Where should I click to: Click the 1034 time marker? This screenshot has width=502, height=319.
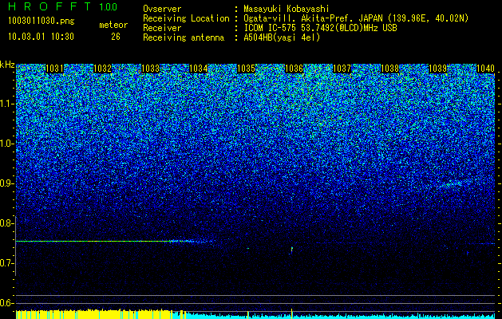click(198, 69)
